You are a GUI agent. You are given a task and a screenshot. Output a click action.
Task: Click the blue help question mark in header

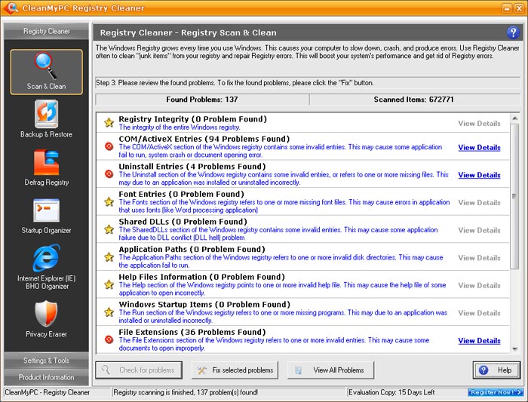(x=513, y=32)
